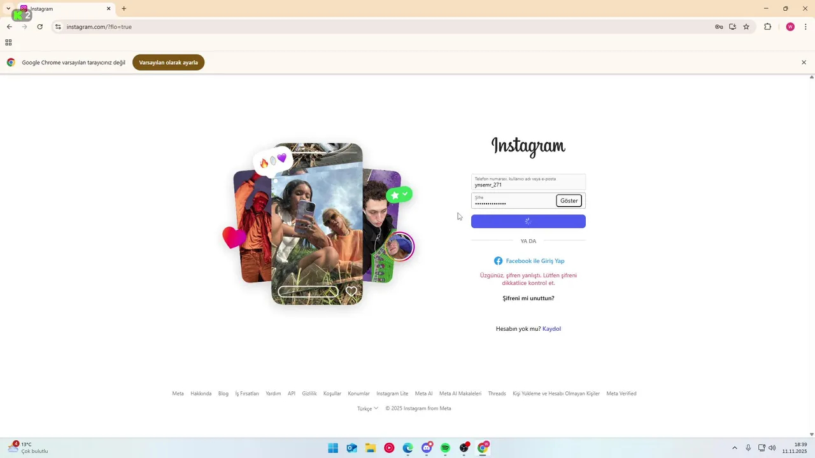Click the page vertical scrollbar
Image resolution: width=815 pixels, height=458 pixels.
coord(811,255)
